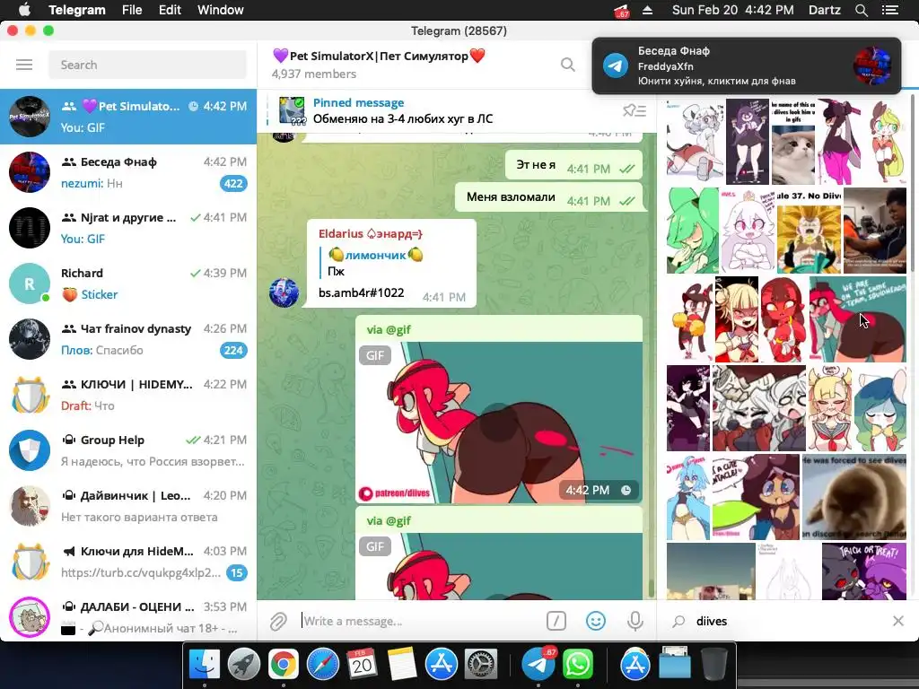Click the 4,937 members text
919x689 pixels.
click(x=313, y=74)
